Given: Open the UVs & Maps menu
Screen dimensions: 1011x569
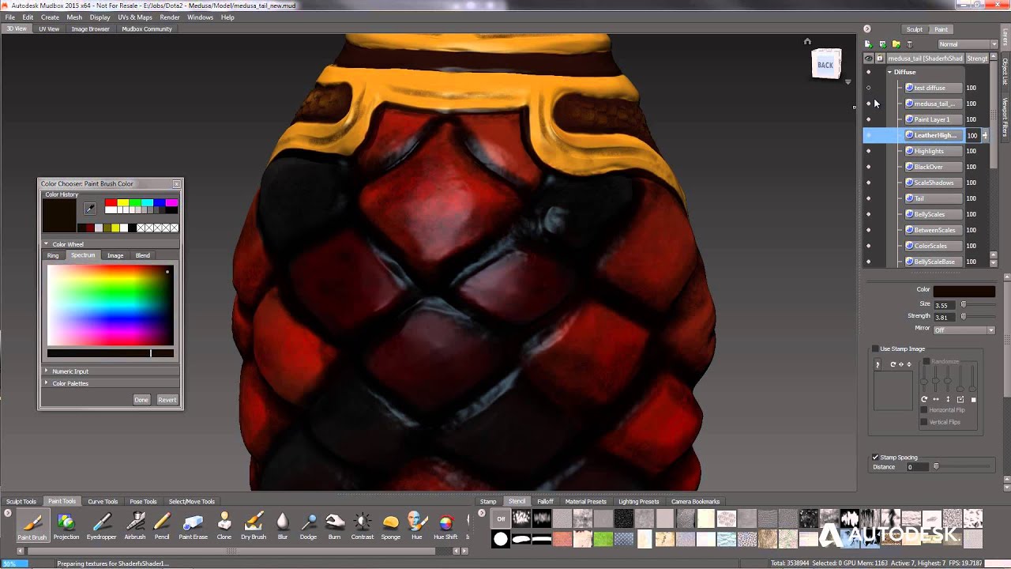Looking at the screenshot, I should click(x=135, y=17).
